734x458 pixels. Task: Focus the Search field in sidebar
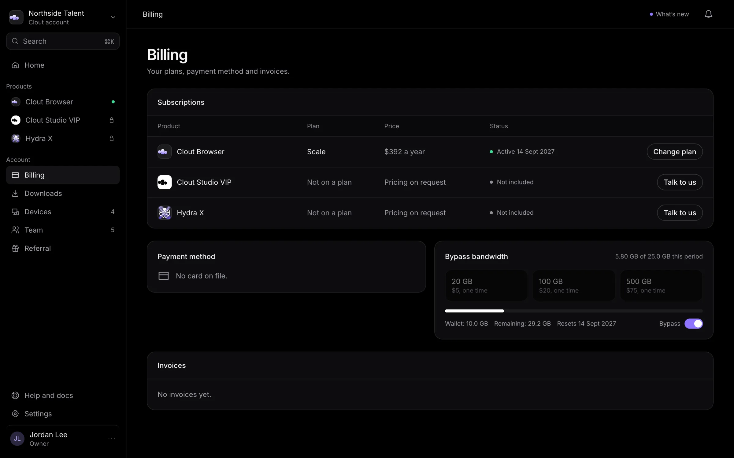click(63, 41)
